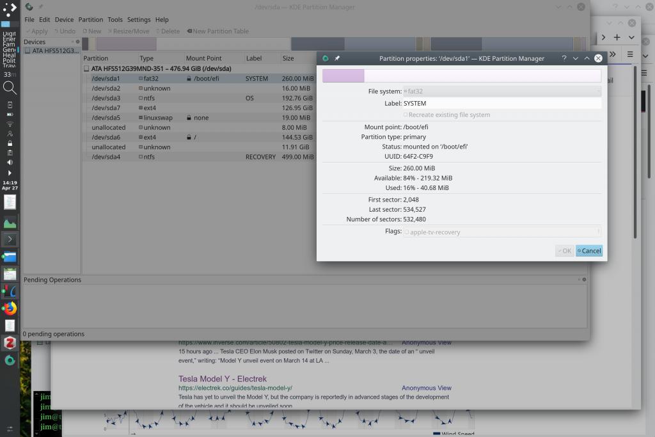This screenshot has width=655, height=437.
Task: Click the Label text field containing SYSTEM
Action: pyautogui.click(x=501, y=103)
